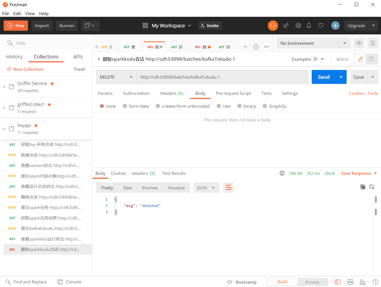This screenshot has width=381, height=287.
Task: Open the comments icon beside BUILD
Action: click(x=371, y=59)
